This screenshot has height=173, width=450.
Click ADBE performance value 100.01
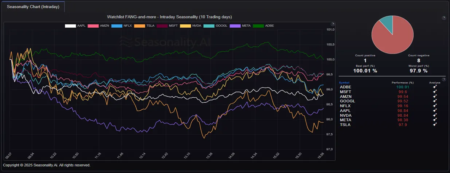403,87
